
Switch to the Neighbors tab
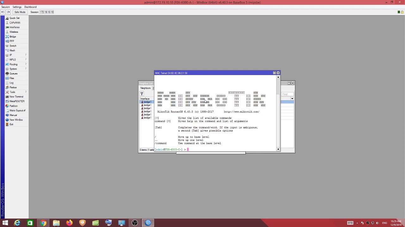tap(146, 88)
